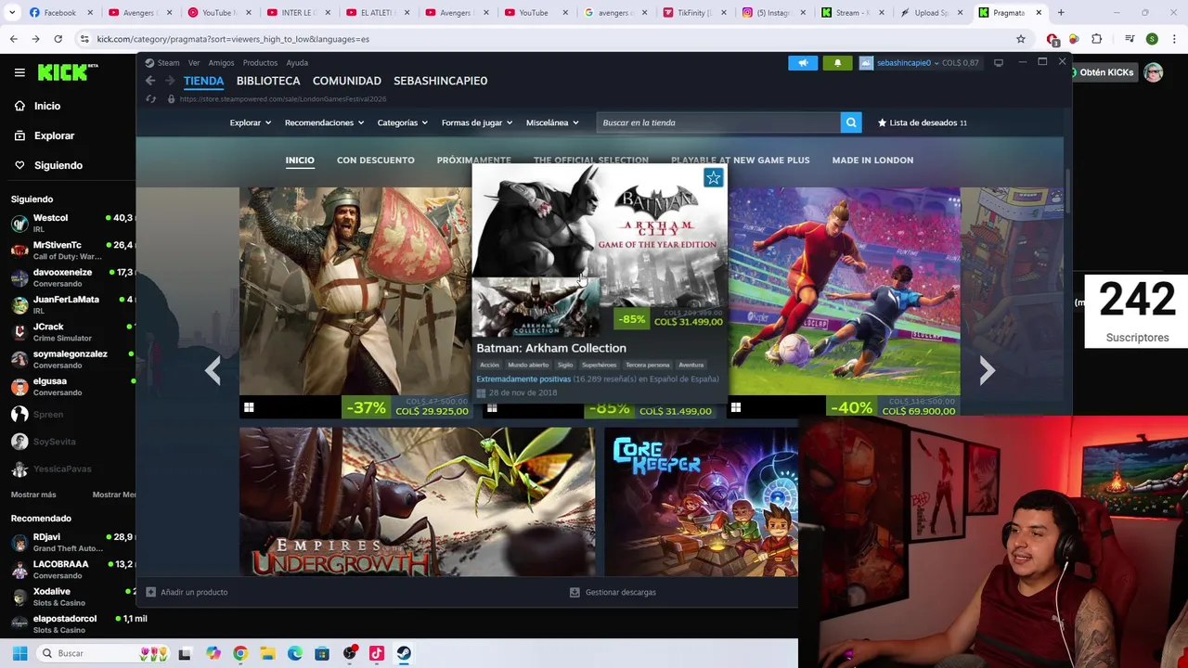Screen dimensions: 1188x668
Task: Open elapostadorcol recommended channel
Action: tap(72, 623)
